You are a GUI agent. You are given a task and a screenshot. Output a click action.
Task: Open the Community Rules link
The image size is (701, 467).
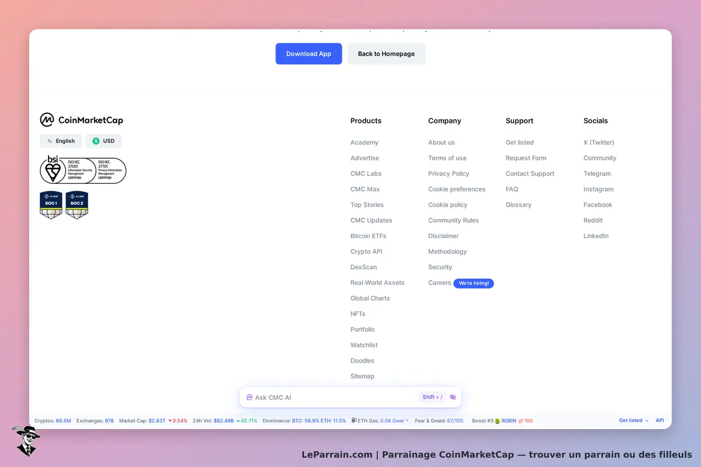tap(453, 220)
